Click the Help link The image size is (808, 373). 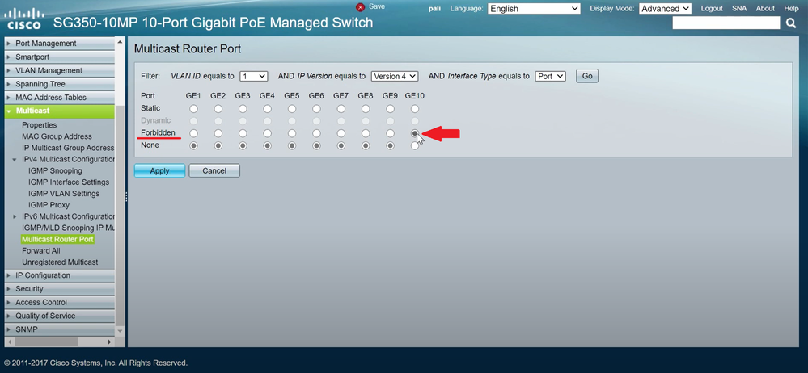click(x=791, y=9)
